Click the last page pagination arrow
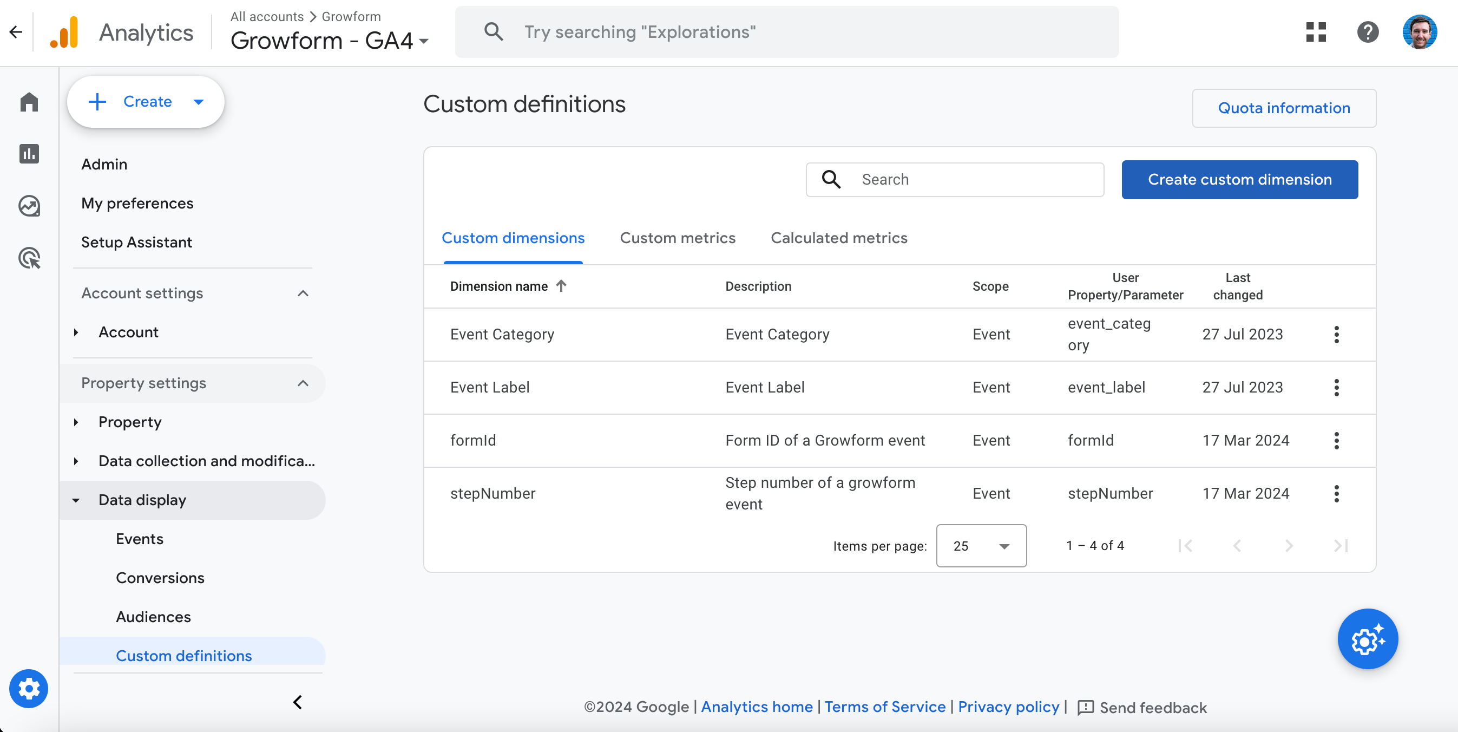The height and width of the screenshot is (732, 1458). tap(1341, 546)
